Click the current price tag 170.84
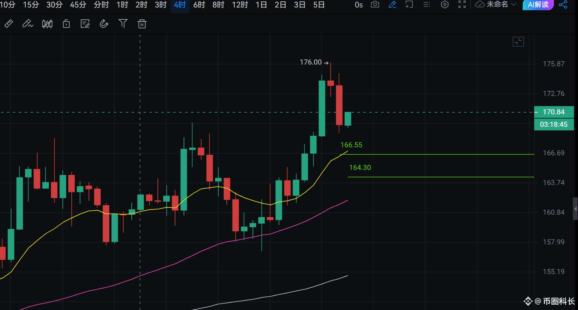This screenshot has height=310, width=578. click(x=554, y=112)
